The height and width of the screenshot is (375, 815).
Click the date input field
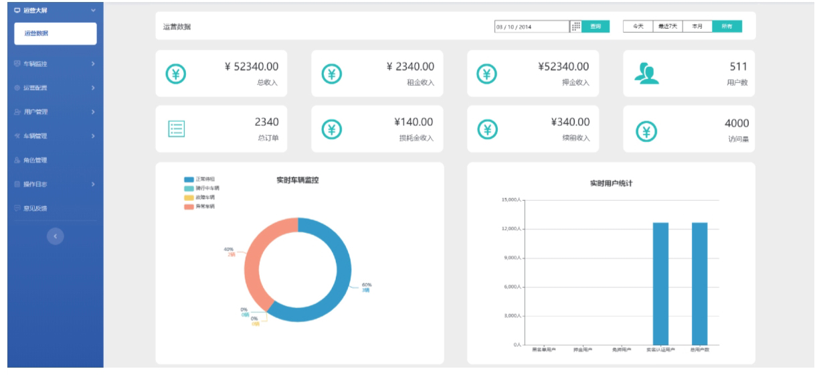[x=530, y=27]
